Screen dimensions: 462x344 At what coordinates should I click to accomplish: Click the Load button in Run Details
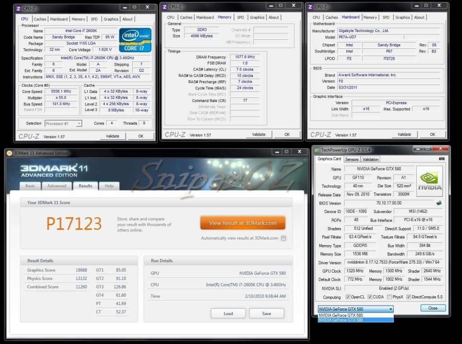pyautogui.click(x=228, y=314)
